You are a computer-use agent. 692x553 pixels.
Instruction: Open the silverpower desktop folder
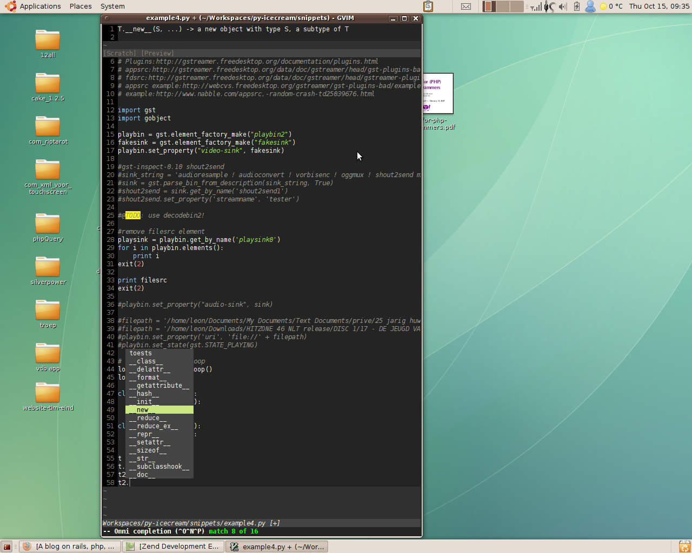click(x=48, y=270)
